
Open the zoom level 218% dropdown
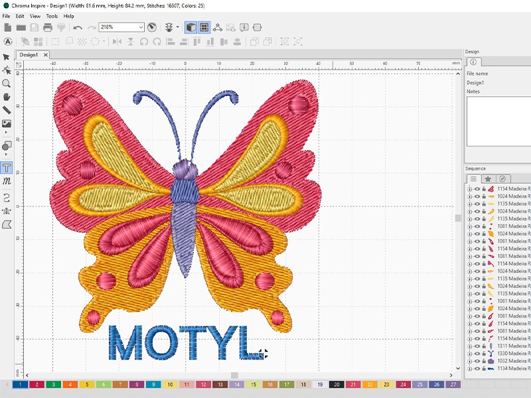click(x=141, y=27)
